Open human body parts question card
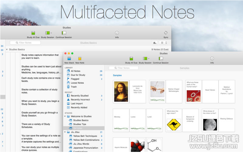This screenshot has width=243, height=154. point(194,92)
